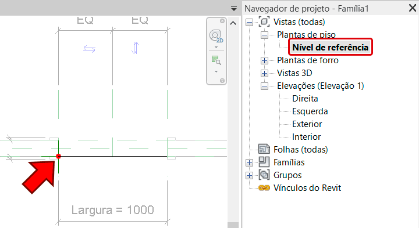Click the Famílias icon in browser
Screen dimensions: 419x228
tap(264, 162)
